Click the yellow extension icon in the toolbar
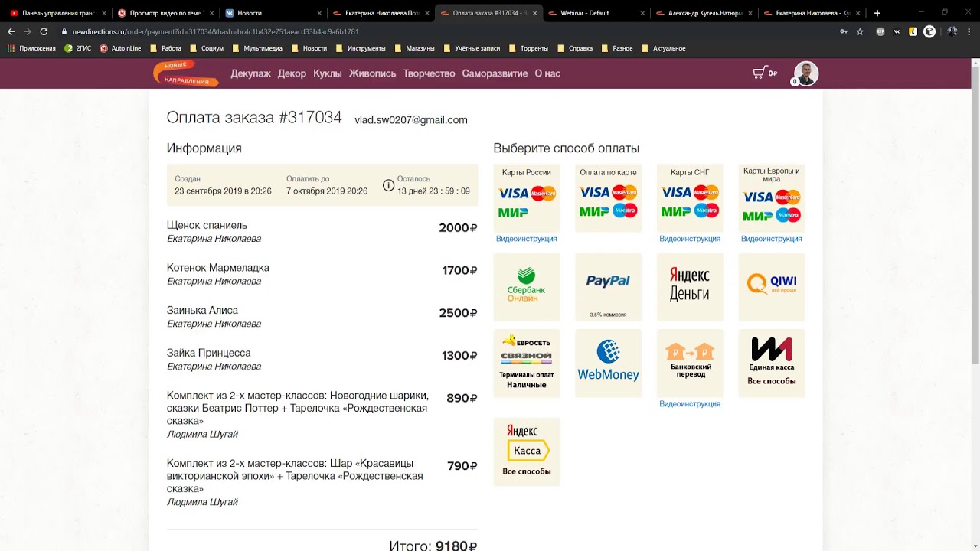Screen dimensions: 980x551 [913, 31]
